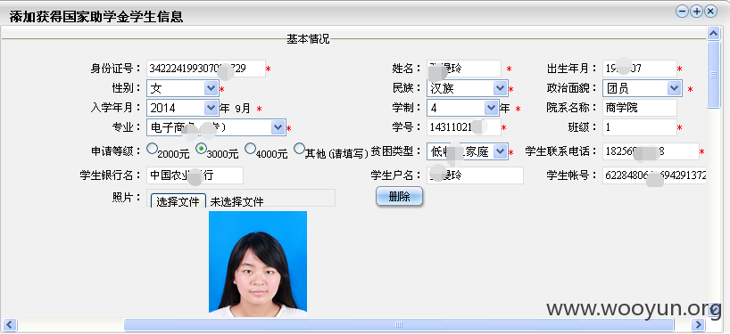Click the horizontal scrollbar thumb
Screen dimensions: 730x334
coord(399,324)
